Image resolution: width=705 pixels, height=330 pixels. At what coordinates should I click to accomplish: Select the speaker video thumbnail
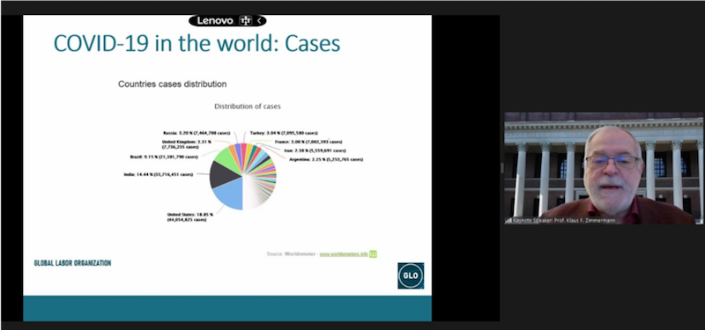604,168
